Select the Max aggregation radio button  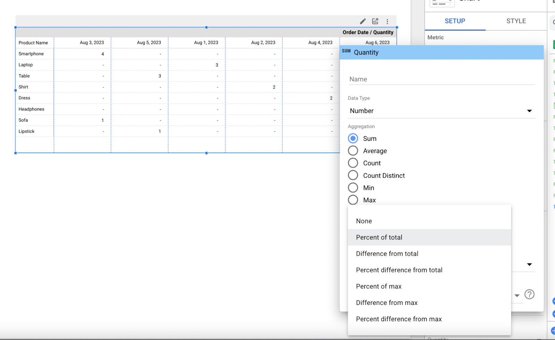tap(353, 199)
